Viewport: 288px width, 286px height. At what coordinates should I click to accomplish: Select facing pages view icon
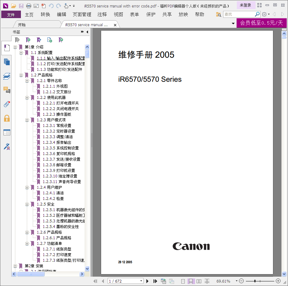point(199,281)
